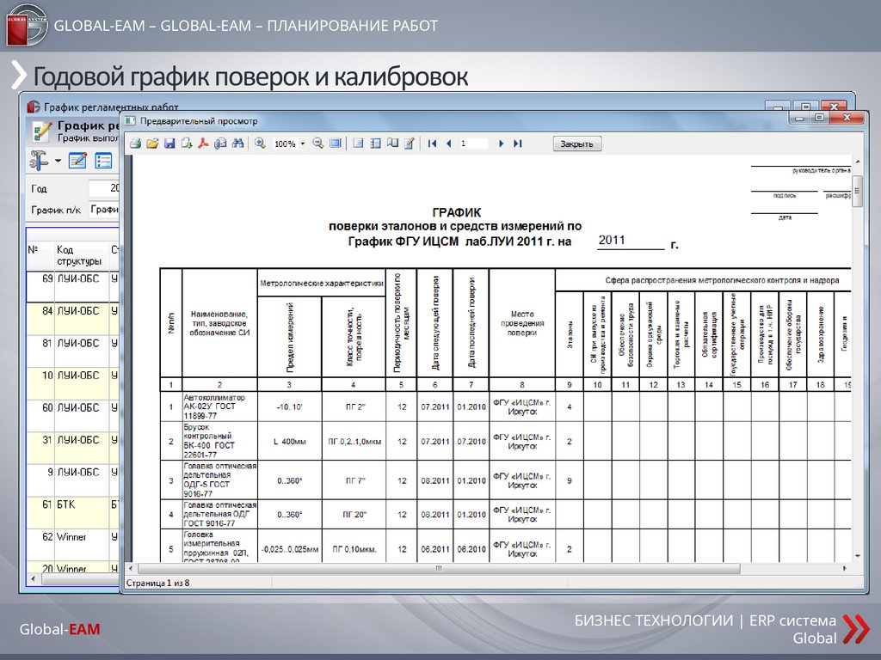
Task: Click the ГРАФИК report title
Action: click(x=456, y=213)
